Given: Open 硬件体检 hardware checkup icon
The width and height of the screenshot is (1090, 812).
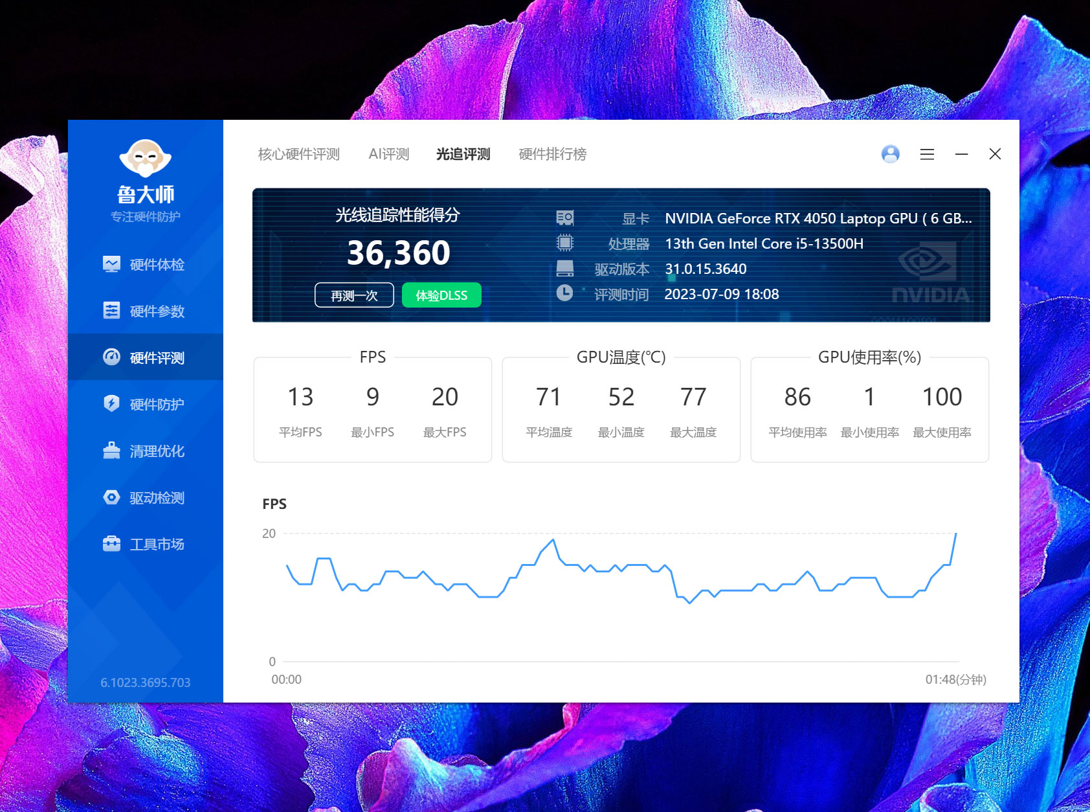Looking at the screenshot, I should [x=111, y=264].
